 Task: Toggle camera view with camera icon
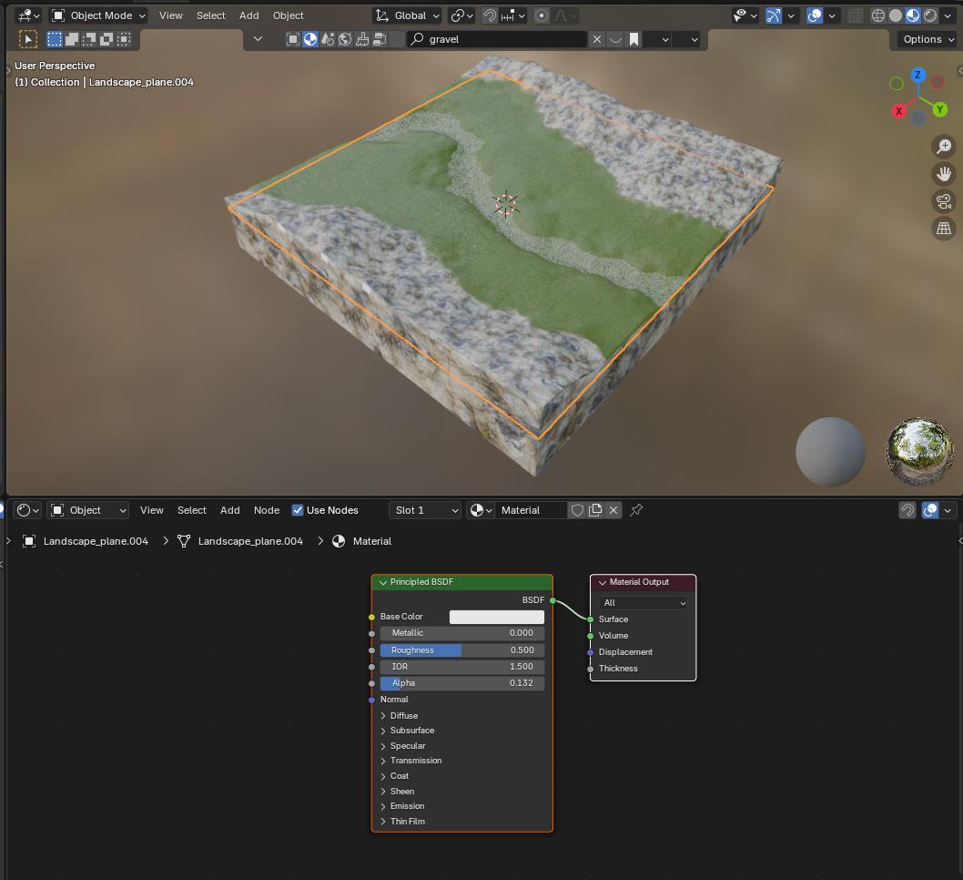click(943, 201)
